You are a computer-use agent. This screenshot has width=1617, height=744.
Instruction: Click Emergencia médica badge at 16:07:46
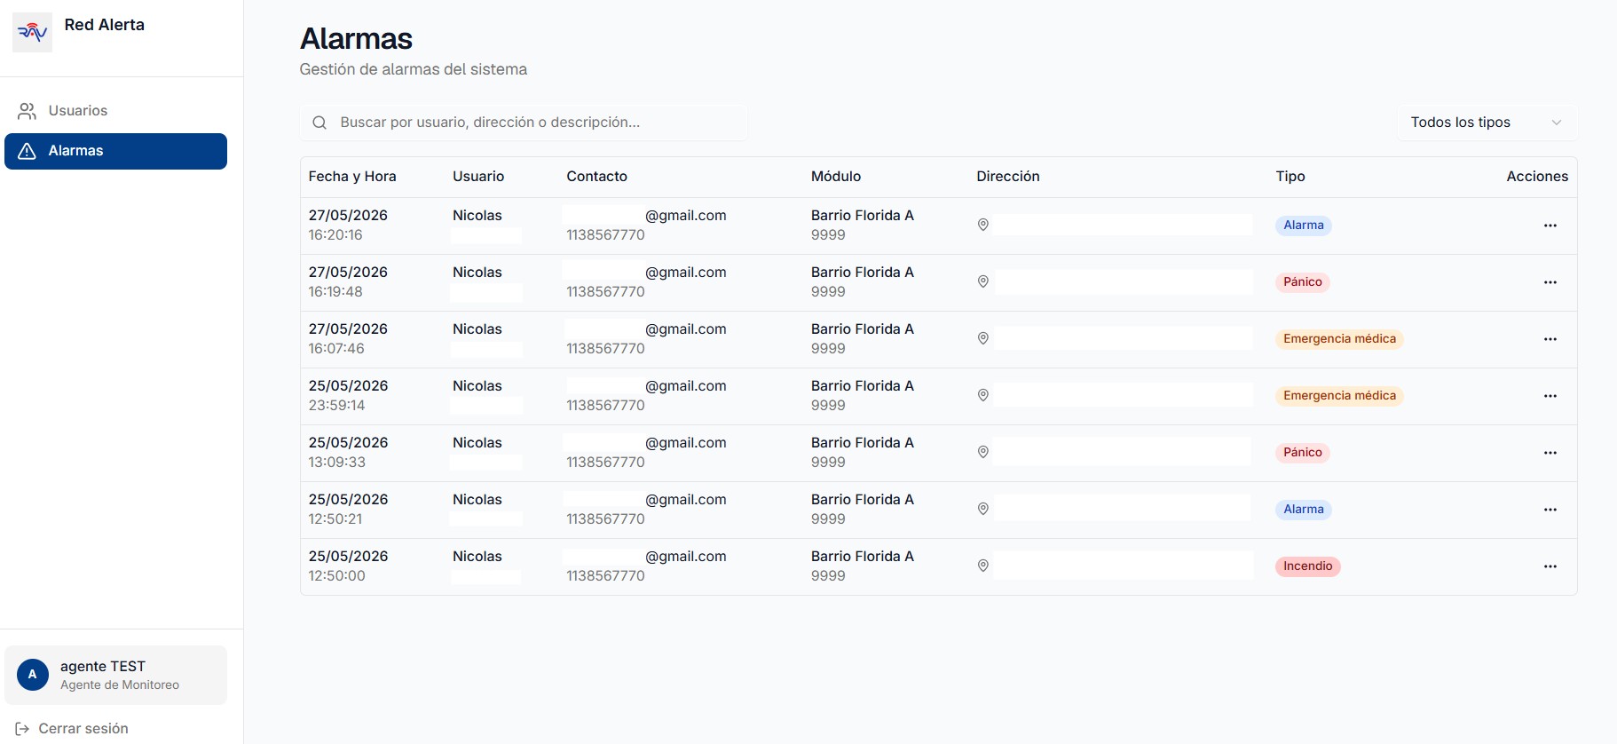click(1339, 339)
